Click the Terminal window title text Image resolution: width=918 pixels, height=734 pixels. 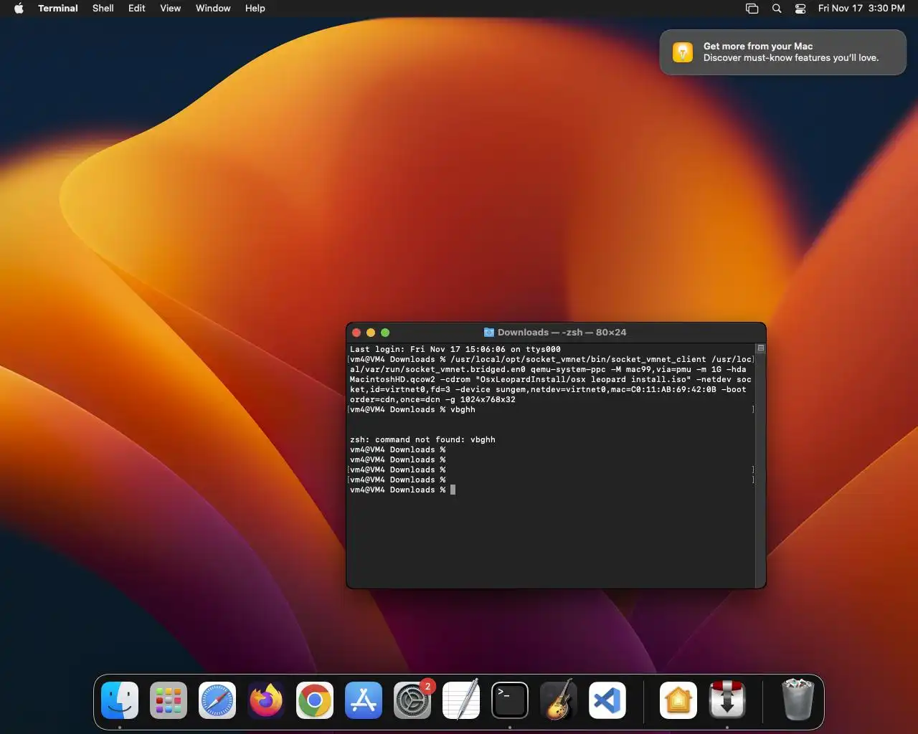pos(562,333)
